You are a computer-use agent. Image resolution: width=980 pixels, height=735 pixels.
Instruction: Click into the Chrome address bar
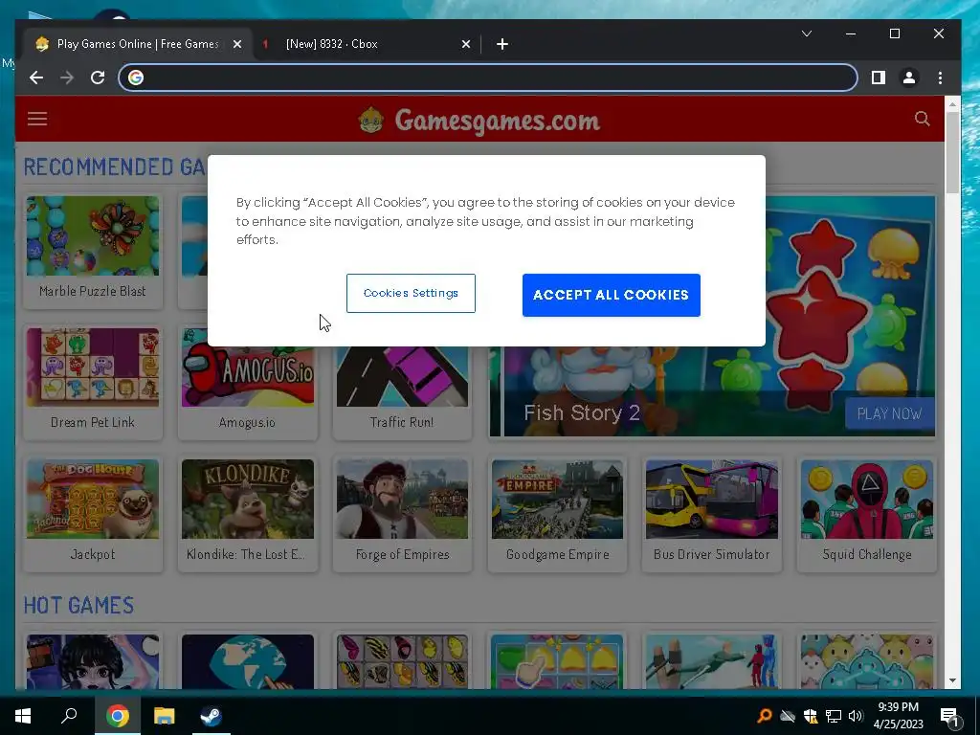pyautogui.click(x=487, y=78)
